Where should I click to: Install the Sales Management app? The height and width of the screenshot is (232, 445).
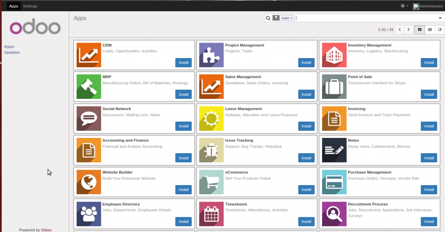pyautogui.click(x=306, y=95)
